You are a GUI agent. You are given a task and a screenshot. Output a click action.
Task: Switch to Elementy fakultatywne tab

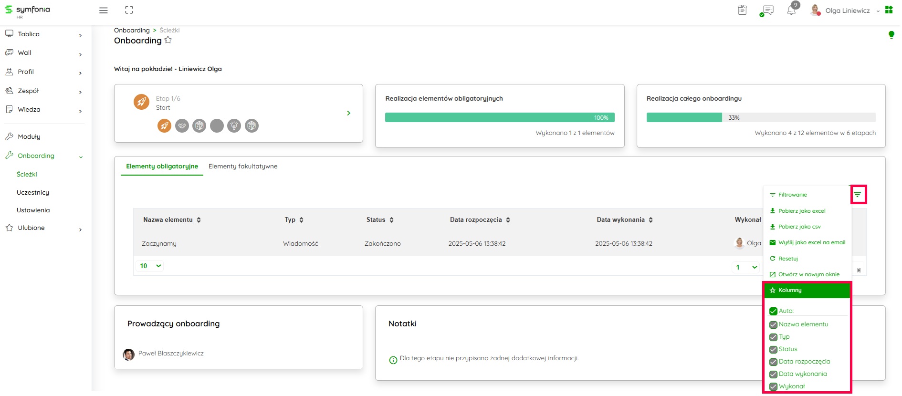pyautogui.click(x=242, y=167)
